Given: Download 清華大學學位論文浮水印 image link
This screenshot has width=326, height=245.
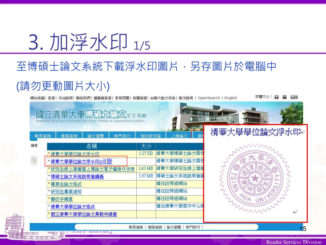Looking at the screenshot, I should 75,154.
